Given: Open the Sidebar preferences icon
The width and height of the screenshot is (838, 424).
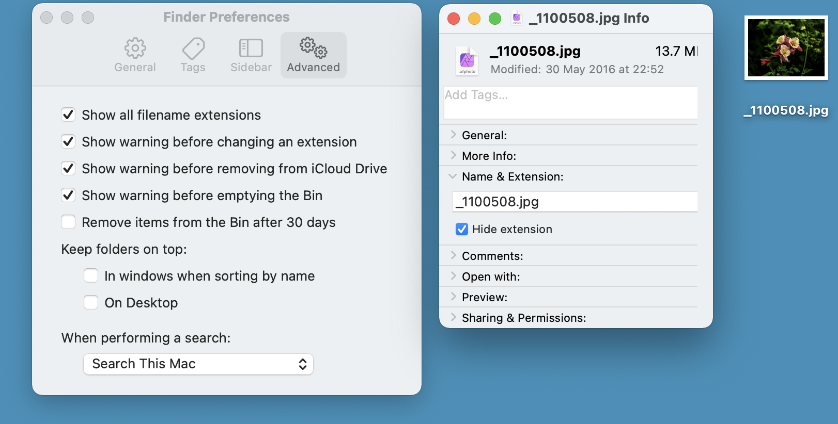Looking at the screenshot, I should 251,48.
